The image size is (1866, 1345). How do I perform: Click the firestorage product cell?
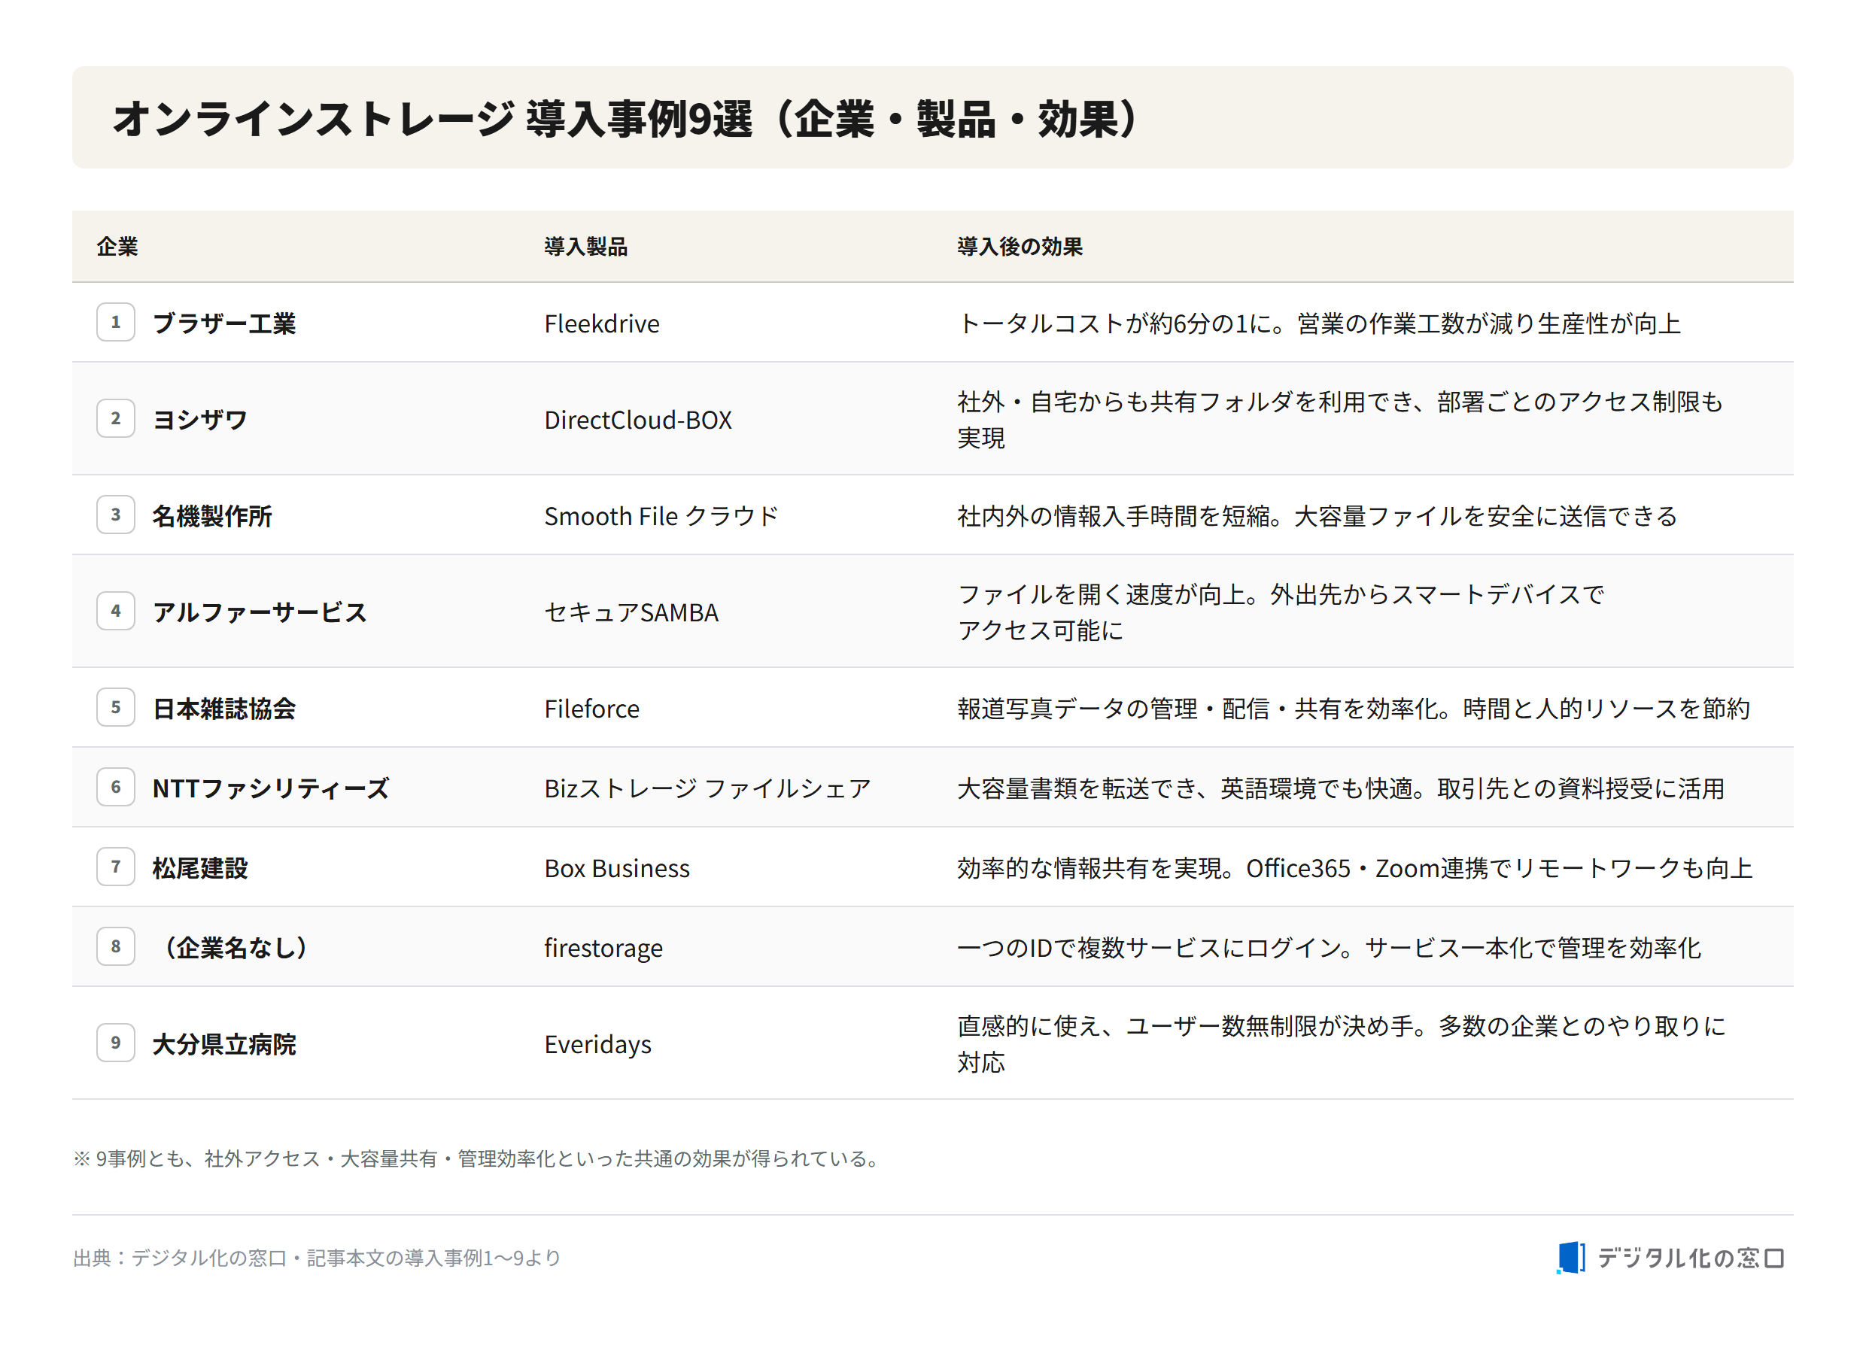[603, 948]
